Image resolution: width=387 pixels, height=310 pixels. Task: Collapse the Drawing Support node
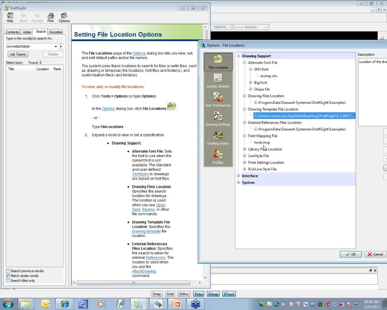tap(238, 56)
